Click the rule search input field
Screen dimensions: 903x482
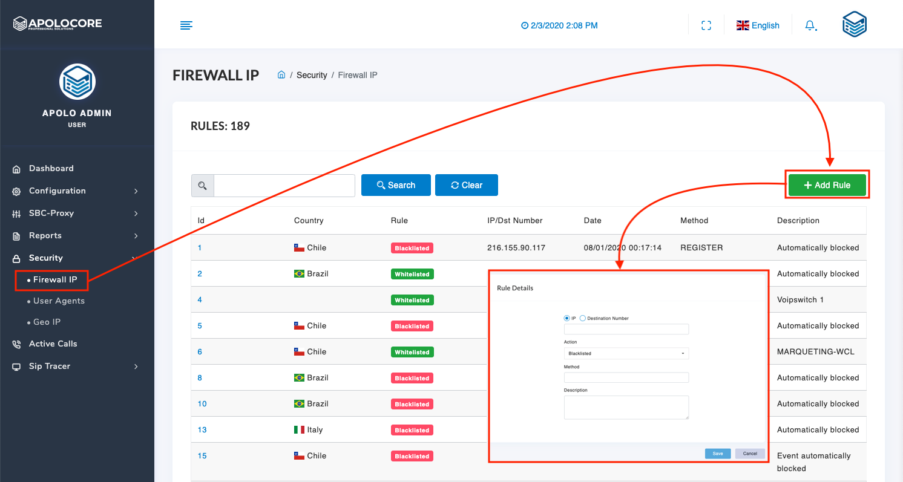tap(284, 186)
